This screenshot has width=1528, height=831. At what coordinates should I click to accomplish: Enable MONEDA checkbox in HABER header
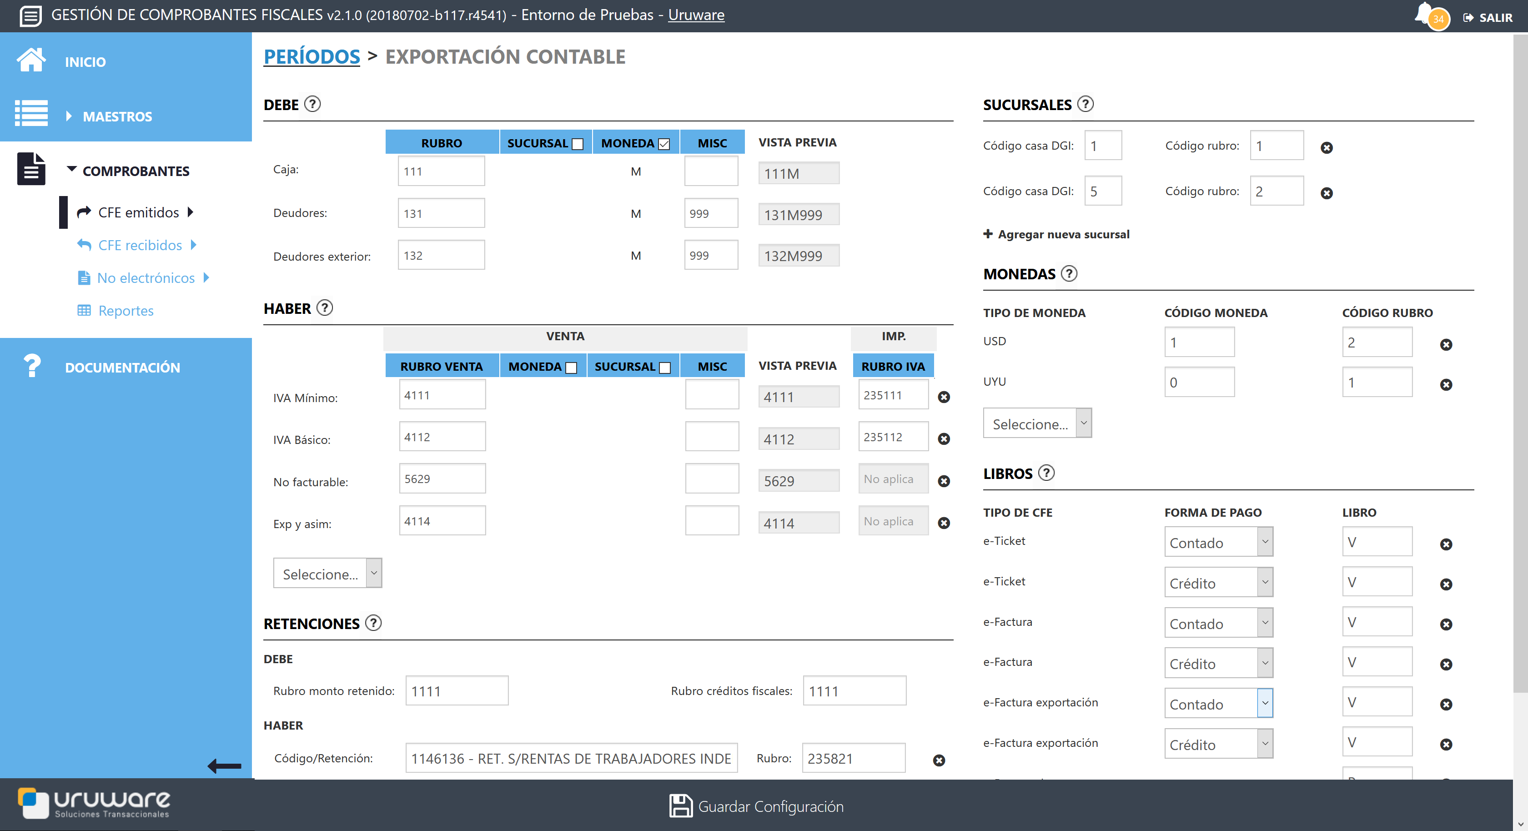571,368
